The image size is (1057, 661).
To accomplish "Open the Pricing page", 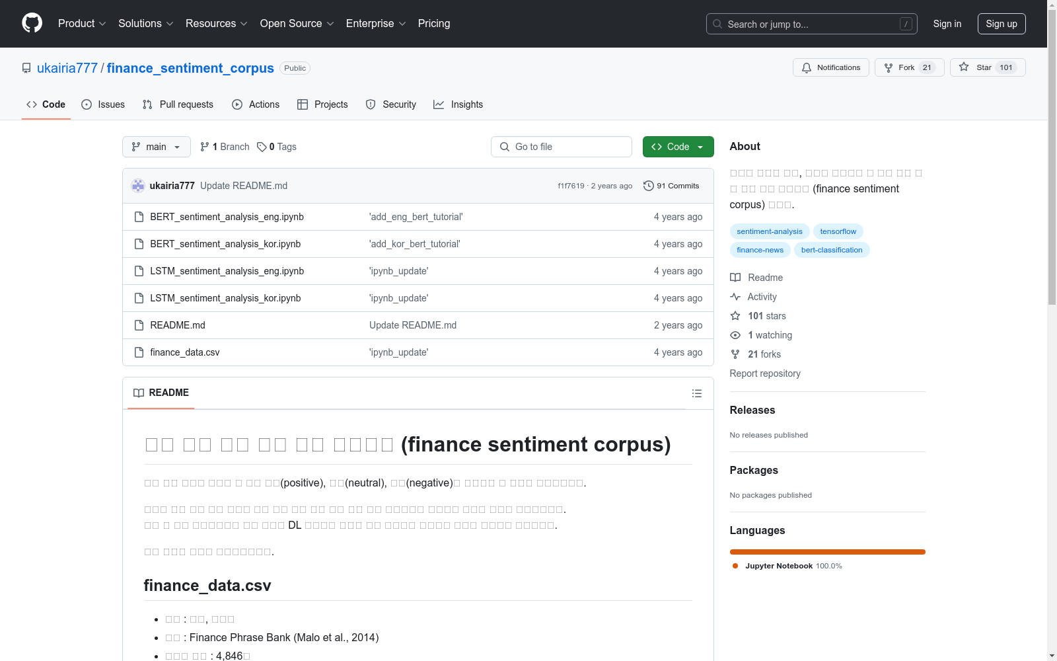I will (x=434, y=23).
